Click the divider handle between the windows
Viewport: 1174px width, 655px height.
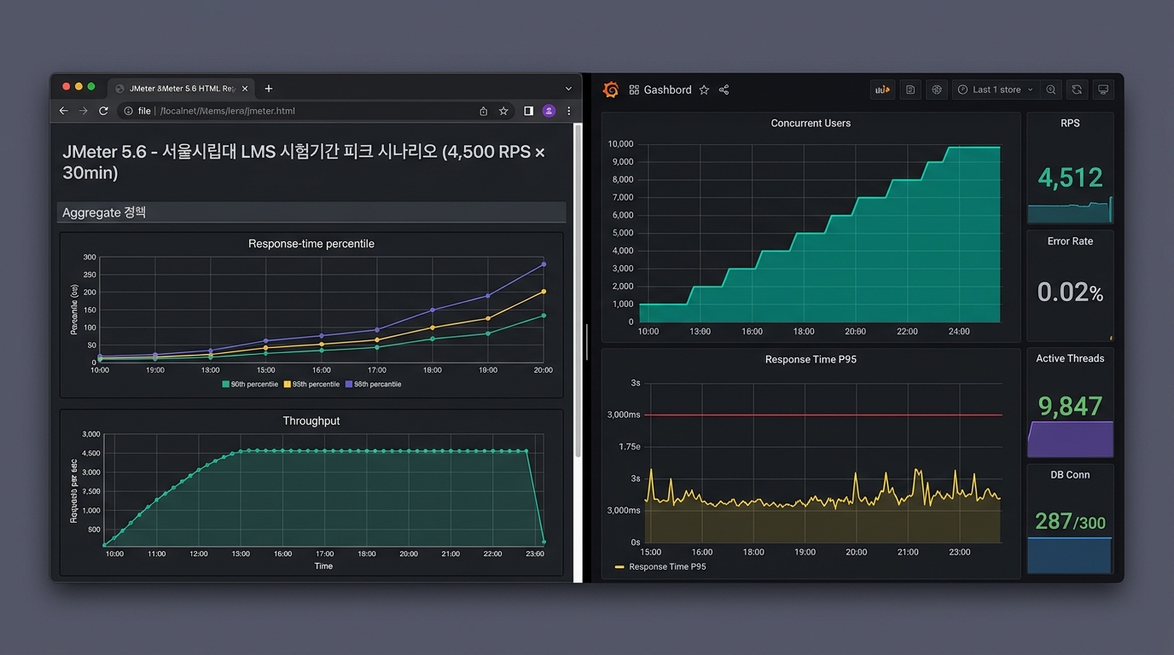coord(587,341)
